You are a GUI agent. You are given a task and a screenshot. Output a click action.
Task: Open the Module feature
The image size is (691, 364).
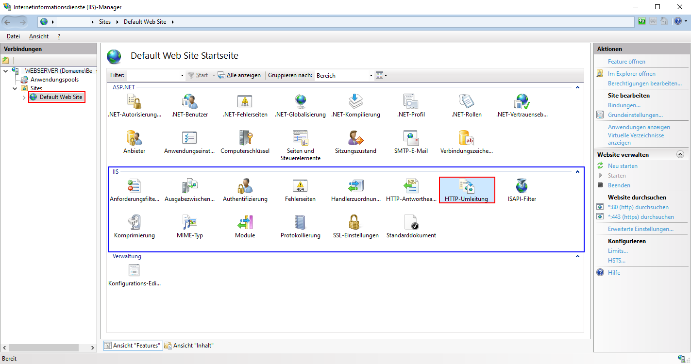tap(245, 227)
